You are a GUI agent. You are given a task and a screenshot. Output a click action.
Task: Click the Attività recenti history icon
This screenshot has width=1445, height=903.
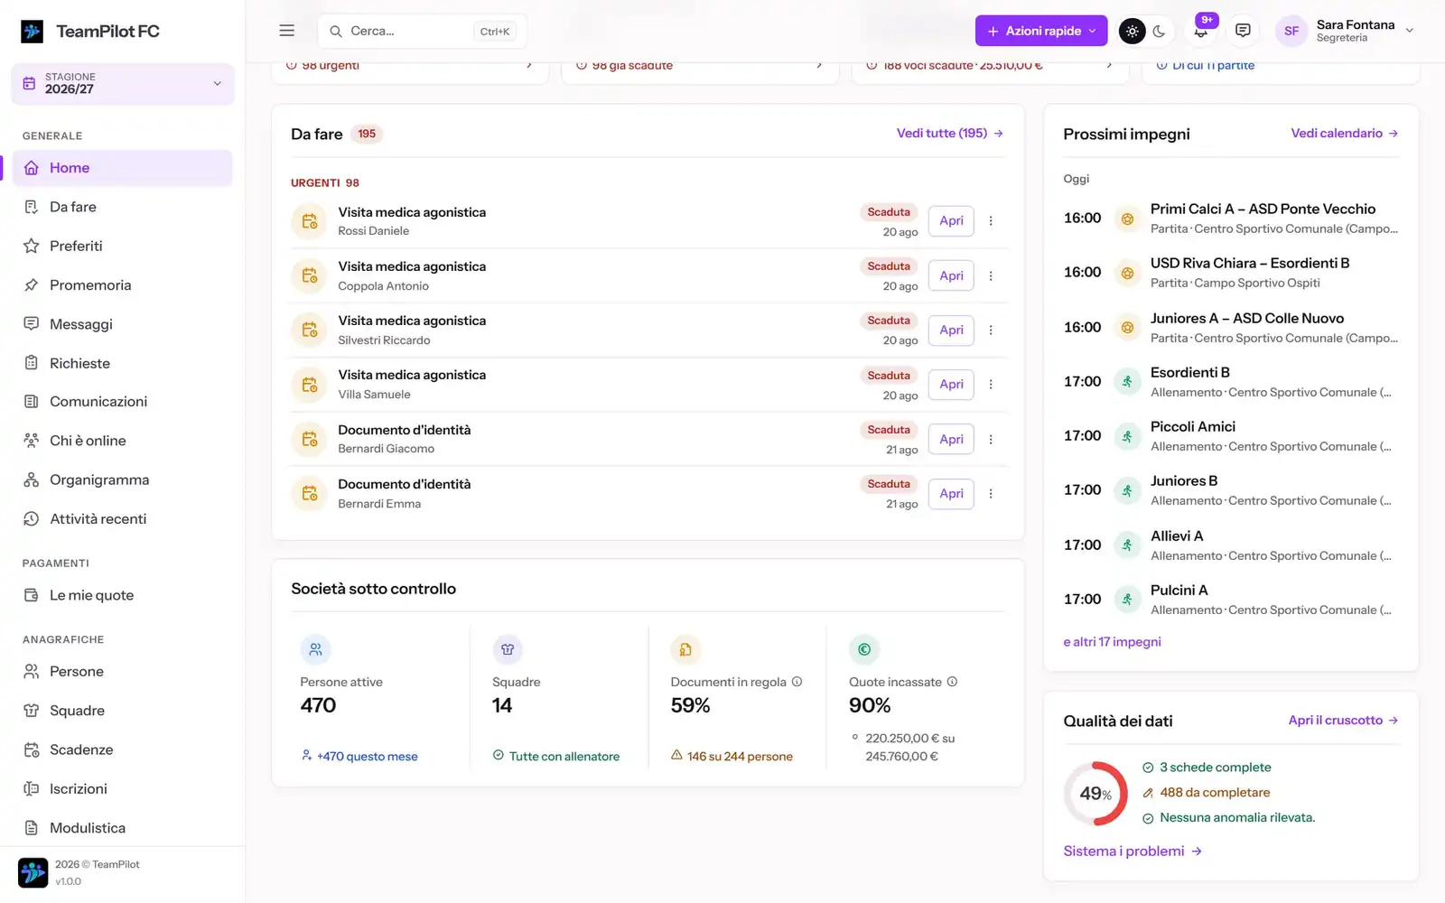click(x=32, y=519)
